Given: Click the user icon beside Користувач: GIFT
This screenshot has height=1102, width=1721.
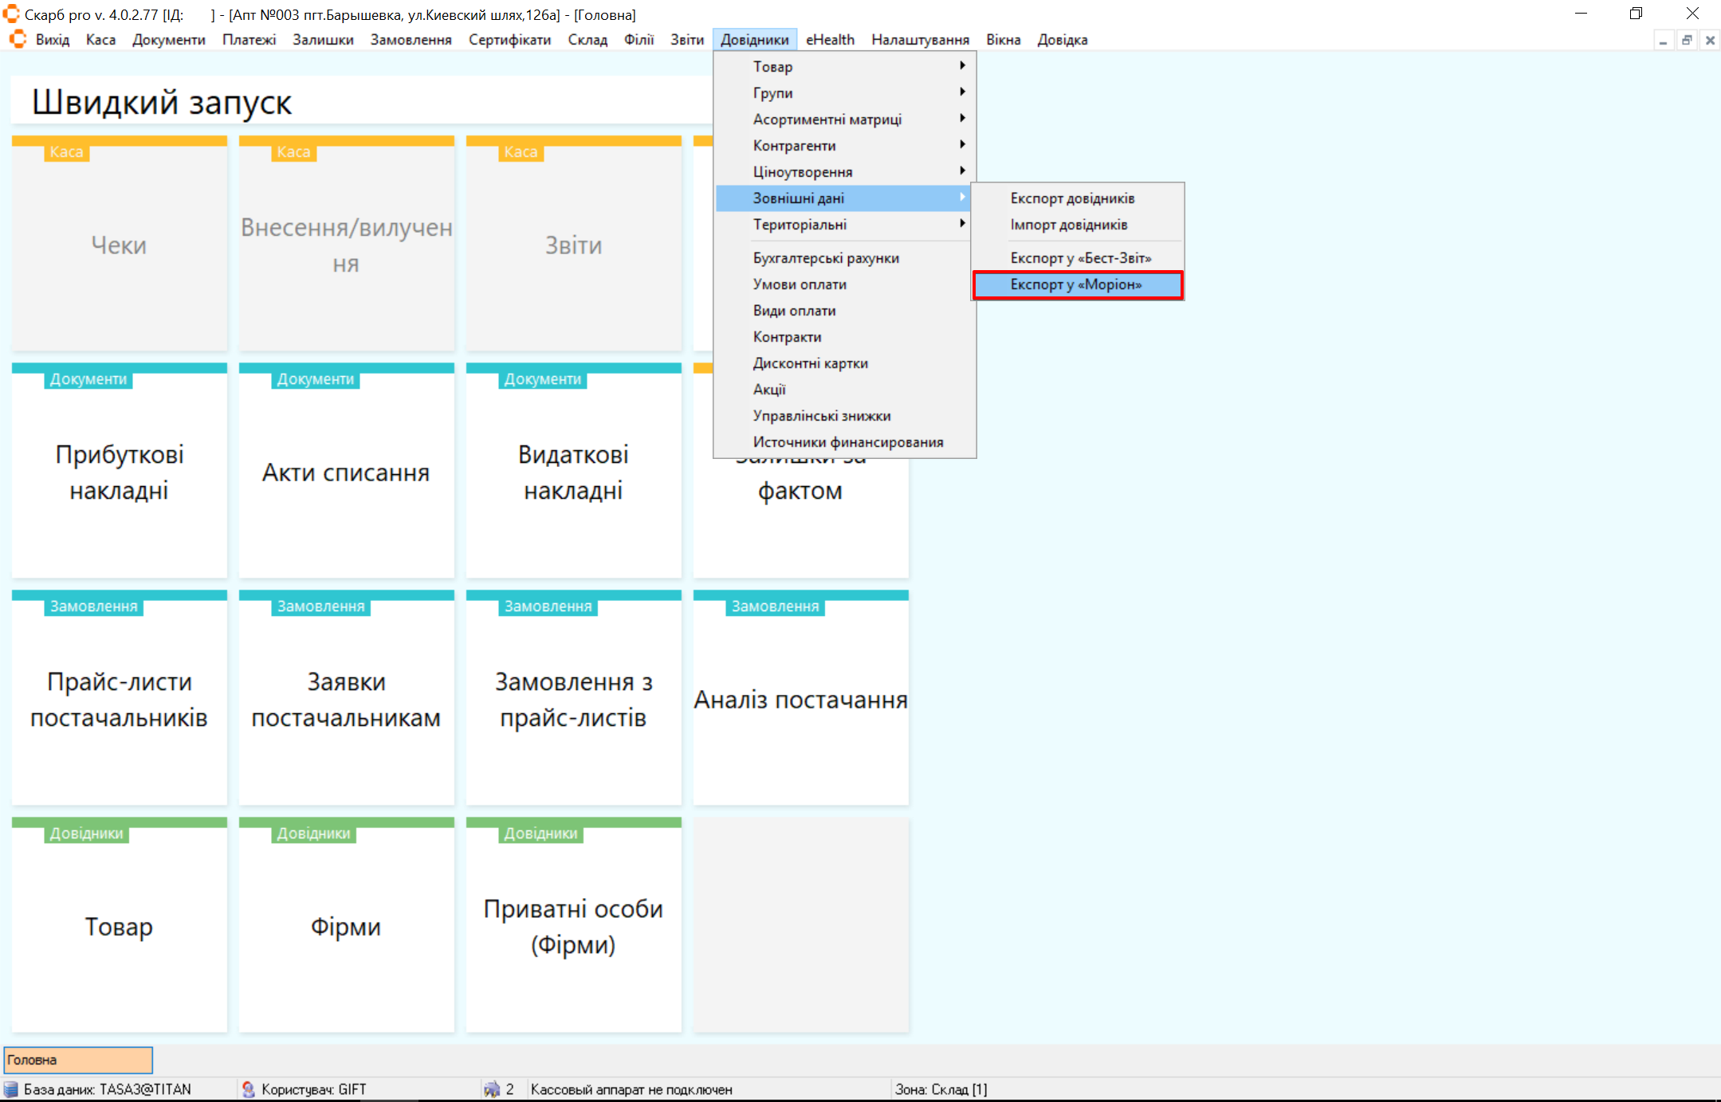Looking at the screenshot, I should point(248,1089).
